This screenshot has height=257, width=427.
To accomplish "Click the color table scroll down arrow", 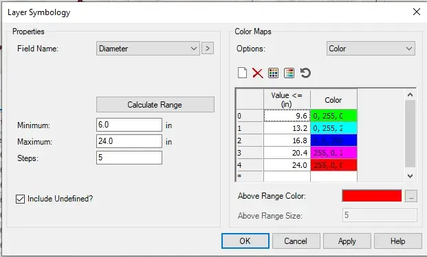I will point(410,176).
